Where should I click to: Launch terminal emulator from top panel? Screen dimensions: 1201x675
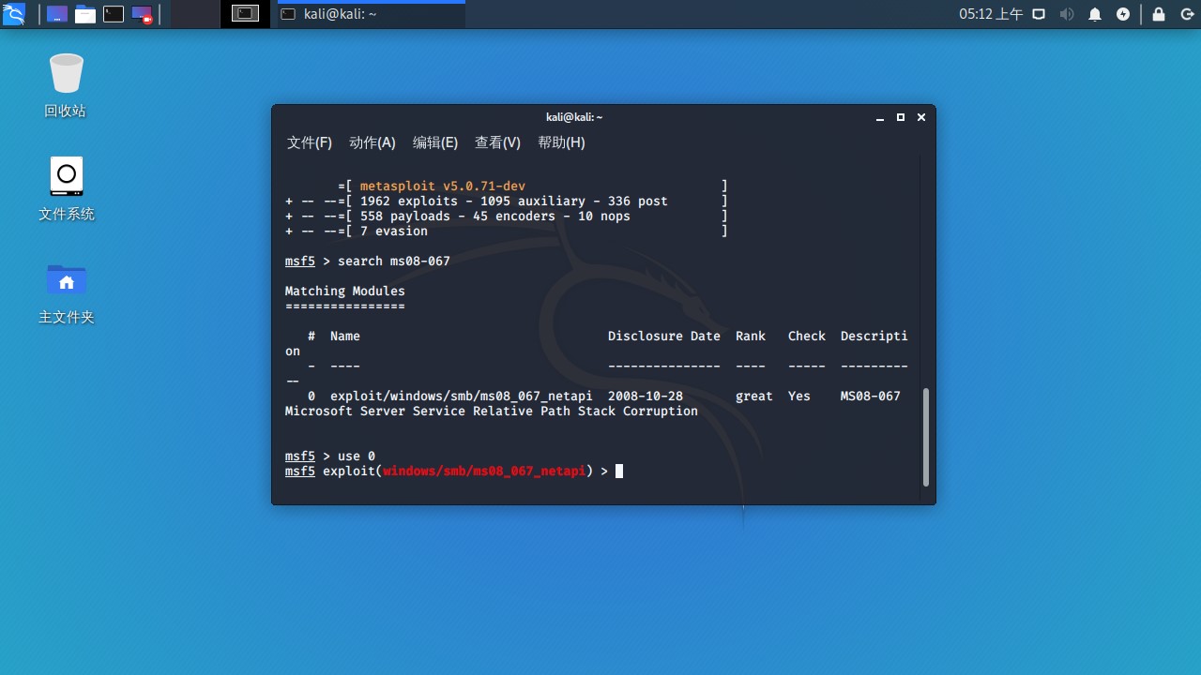[114, 14]
